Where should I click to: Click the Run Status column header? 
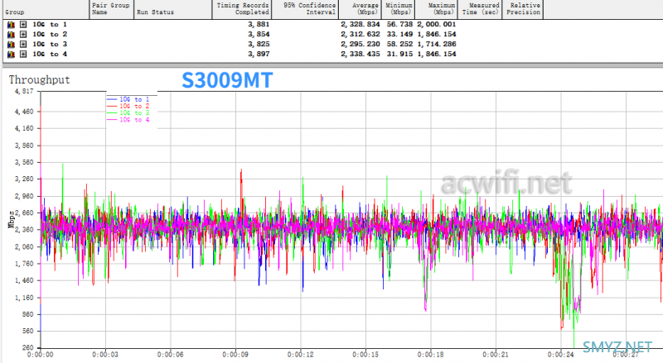click(172, 9)
